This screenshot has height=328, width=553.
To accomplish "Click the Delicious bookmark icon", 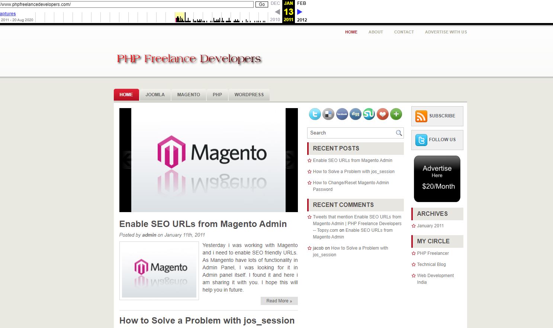I will [328, 114].
